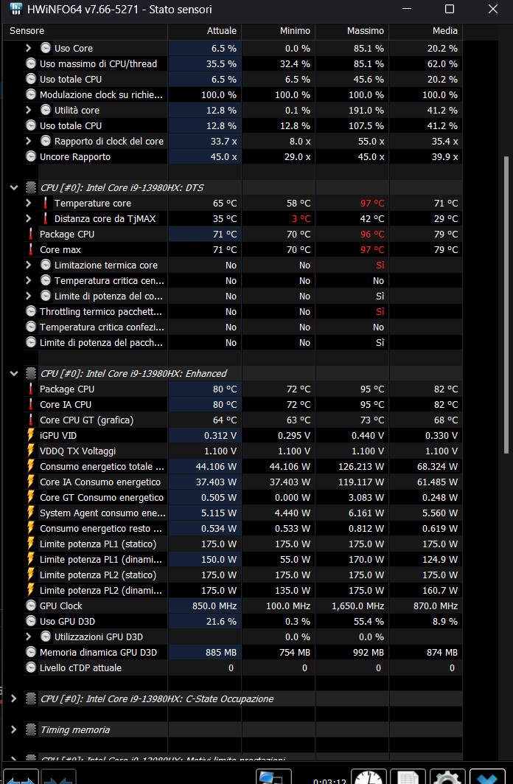Collapse the i9-13980HX DTS section
The width and height of the screenshot is (513, 784).
(14, 188)
